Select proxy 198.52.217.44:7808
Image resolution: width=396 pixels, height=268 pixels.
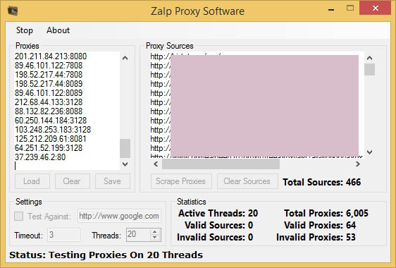(49, 75)
